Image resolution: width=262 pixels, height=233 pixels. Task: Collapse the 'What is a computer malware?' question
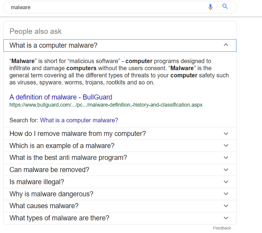tap(53, 46)
